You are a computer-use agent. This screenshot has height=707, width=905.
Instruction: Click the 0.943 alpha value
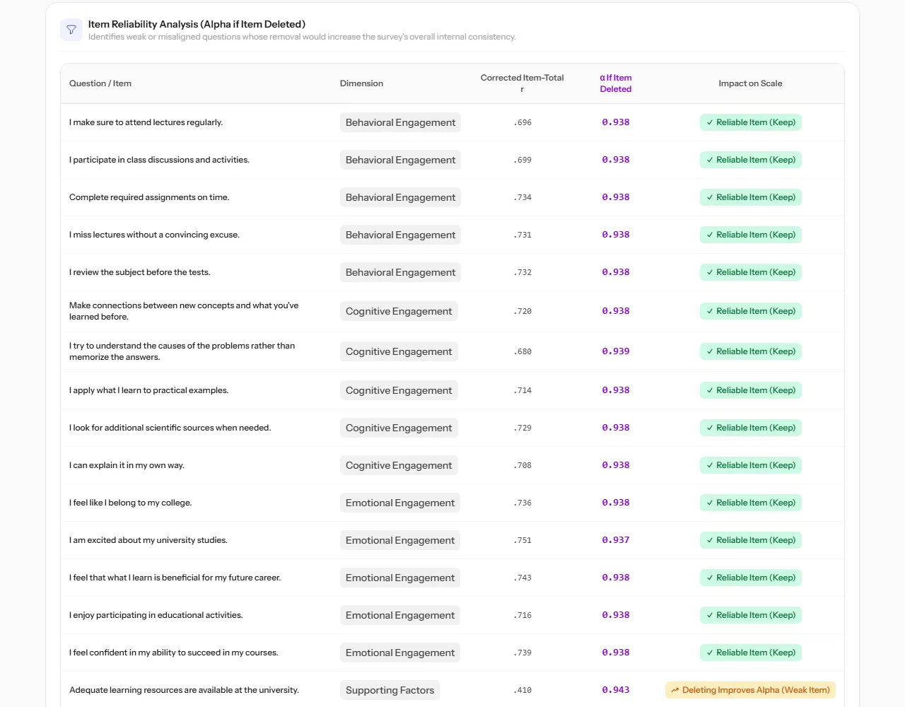pyautogui.click(x=616, y=690)
